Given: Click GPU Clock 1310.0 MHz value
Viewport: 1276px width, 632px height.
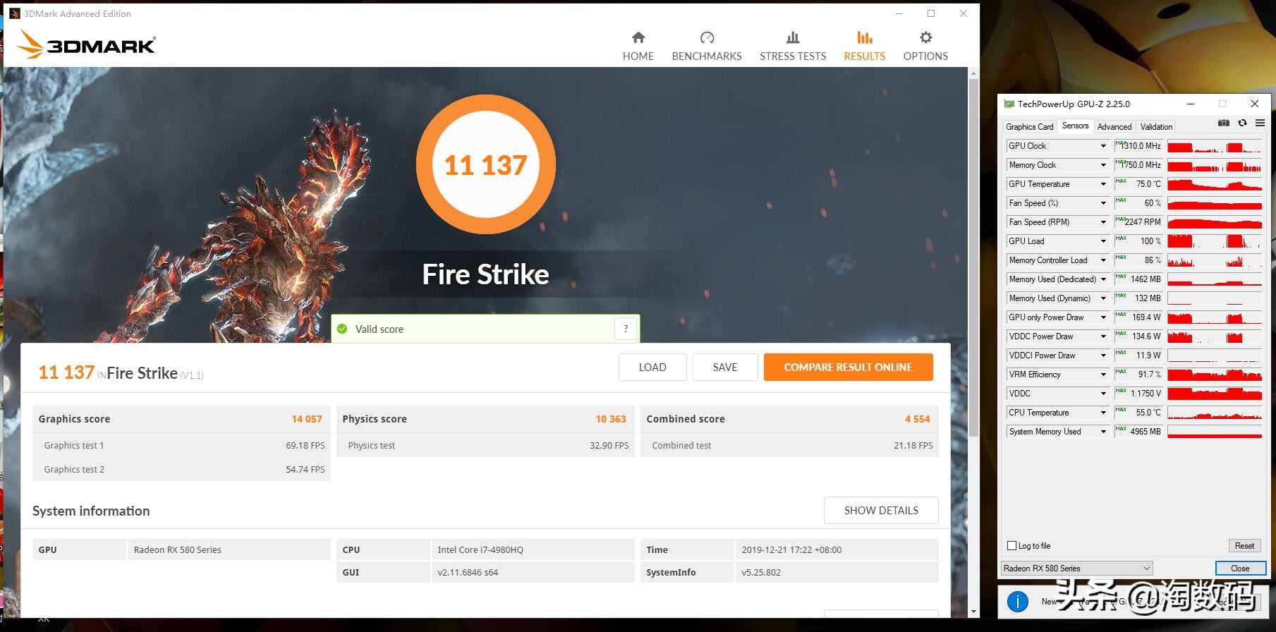Looking at the screenshot, I should pyautogui.click(x=1138, y=146).
